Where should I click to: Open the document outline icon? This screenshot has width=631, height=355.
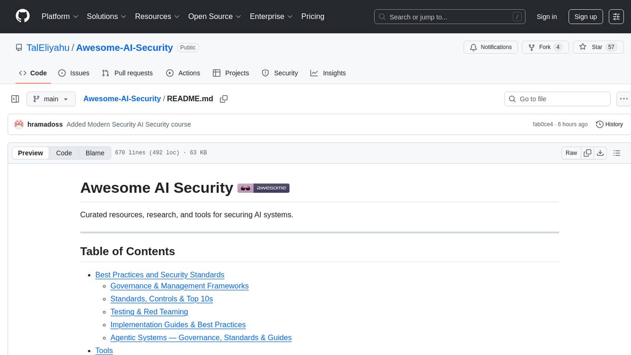(617, 153)
